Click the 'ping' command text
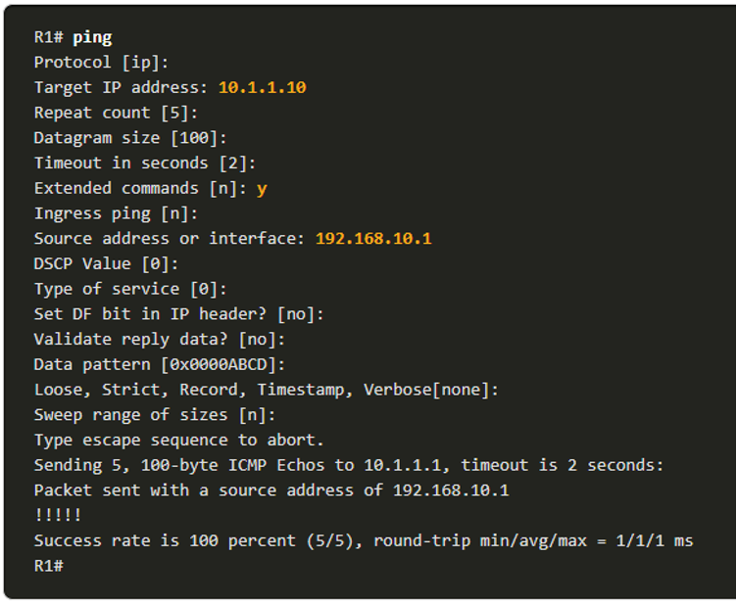 92,37
